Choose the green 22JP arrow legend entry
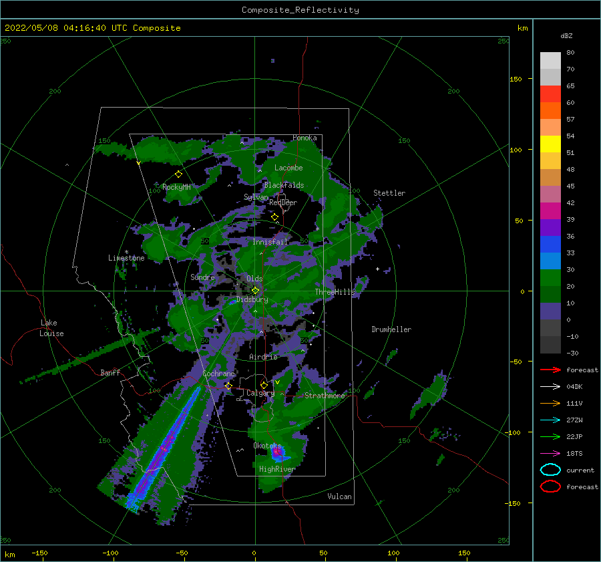This screenshot has height=562, width=601. point(550,436)
